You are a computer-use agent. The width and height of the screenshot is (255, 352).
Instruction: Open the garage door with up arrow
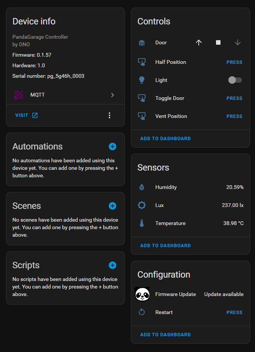point(198,42)
